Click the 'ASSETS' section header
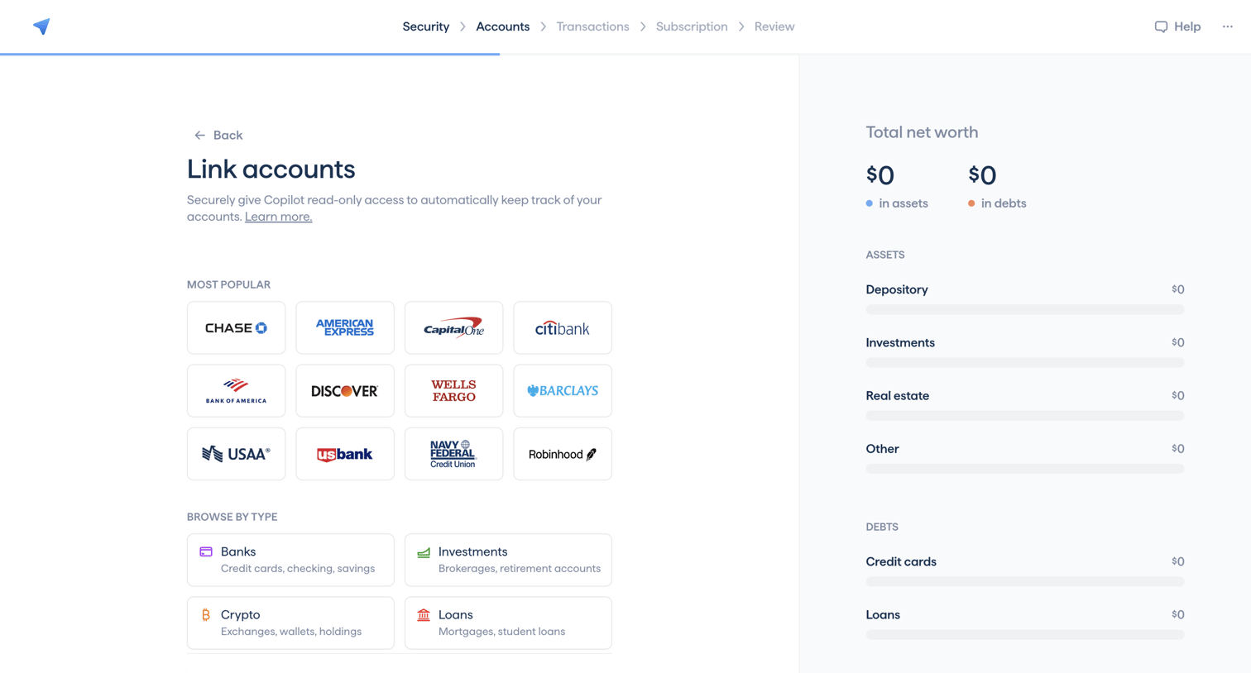 (x=885, y=255)
